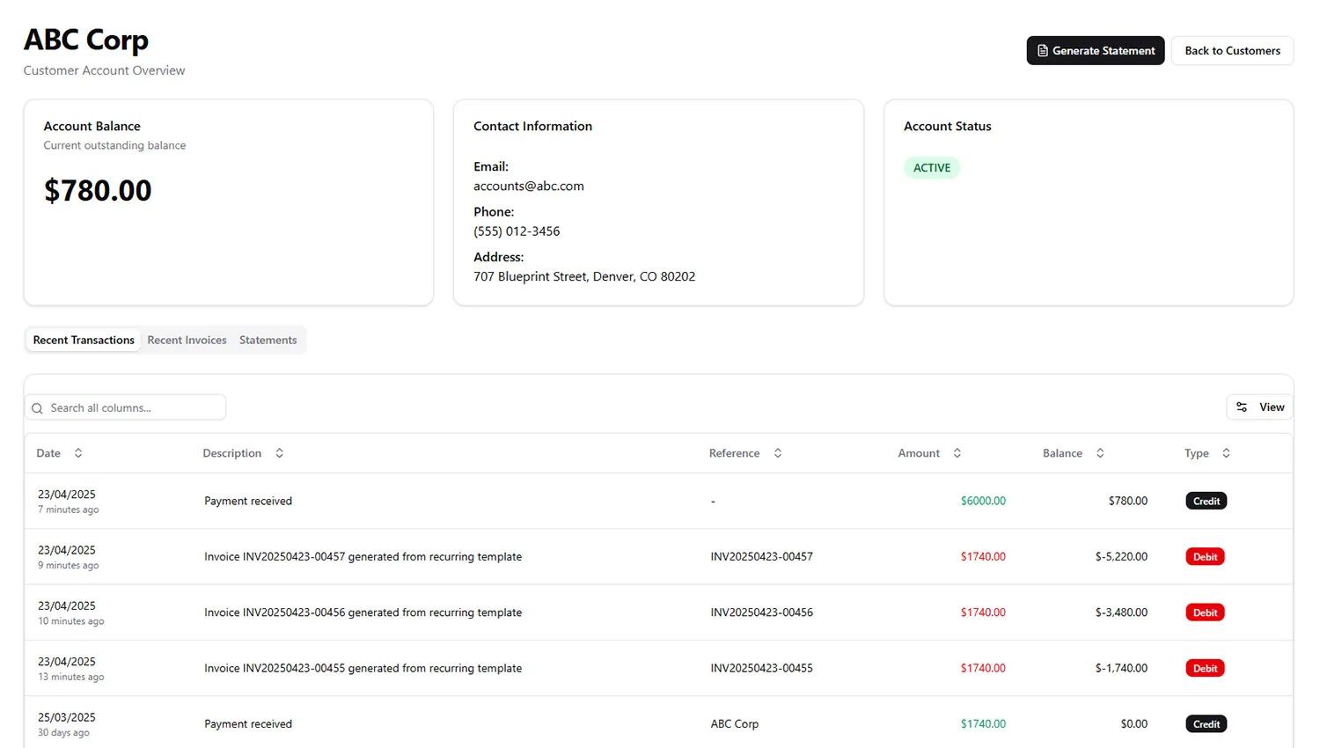
Task: Click the '7 minutes ago' timestamp
Action: 69,510
